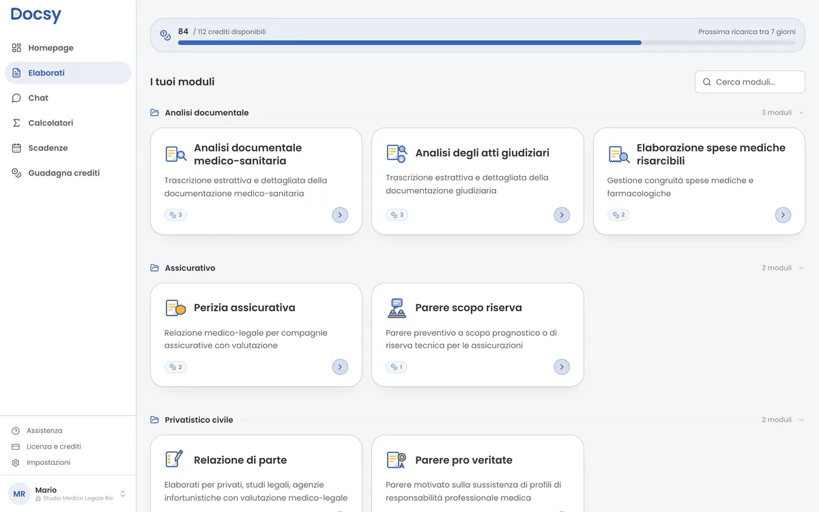Click the credits progress bar

487,42
